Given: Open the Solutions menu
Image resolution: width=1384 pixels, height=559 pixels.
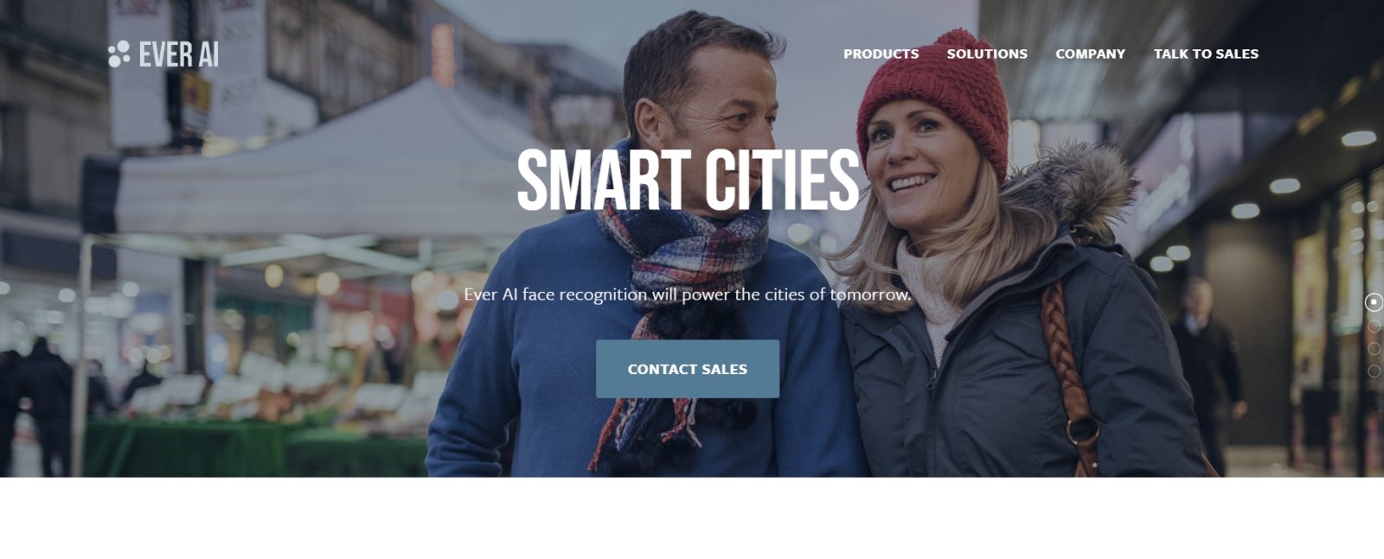Looking at the screenshot, I should pyautogui.click(x=987, y=54).
